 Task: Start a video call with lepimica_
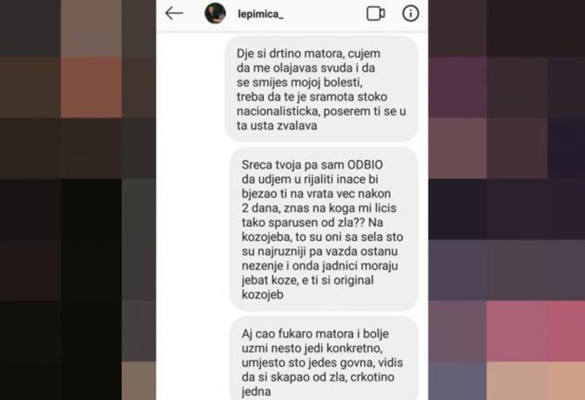pos(376,14)
